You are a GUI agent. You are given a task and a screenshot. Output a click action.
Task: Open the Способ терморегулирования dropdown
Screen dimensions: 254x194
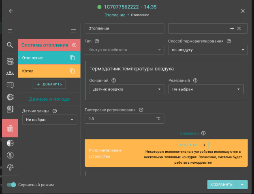[x=207, y=50]
